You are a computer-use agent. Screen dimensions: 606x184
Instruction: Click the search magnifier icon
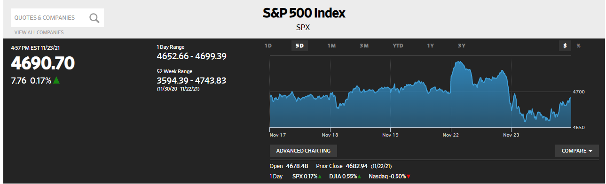(94, 18)
